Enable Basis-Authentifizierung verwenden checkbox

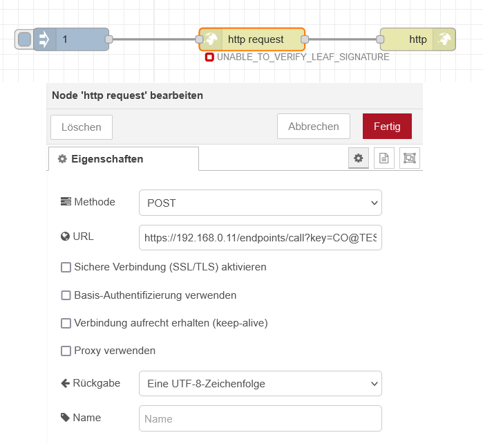click(x=66, y=295)
